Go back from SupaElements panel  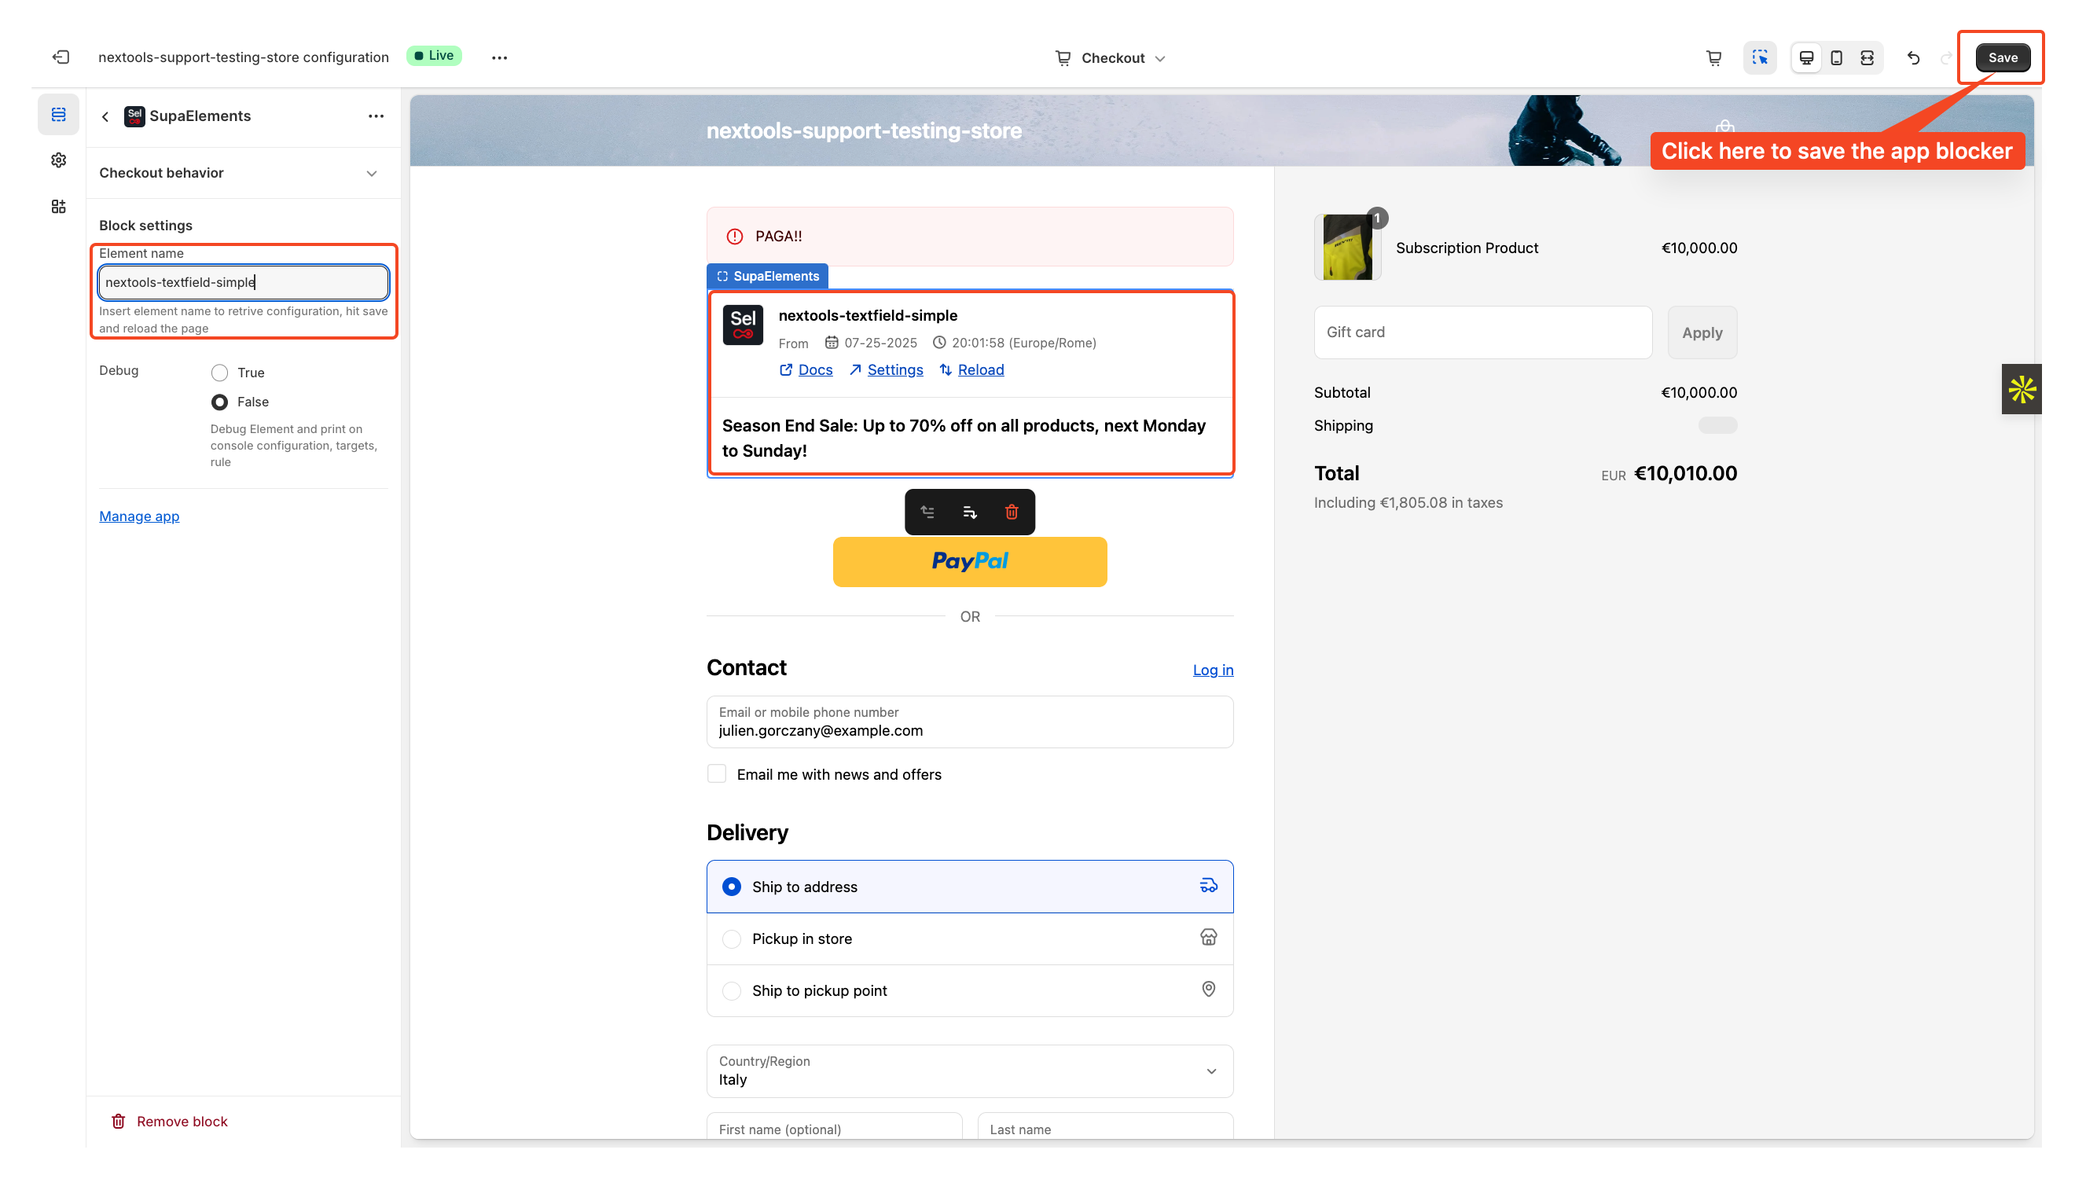(105, 116)
